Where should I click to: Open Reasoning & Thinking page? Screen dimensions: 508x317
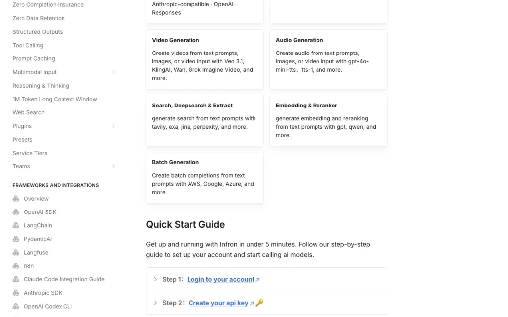point(41,86)
